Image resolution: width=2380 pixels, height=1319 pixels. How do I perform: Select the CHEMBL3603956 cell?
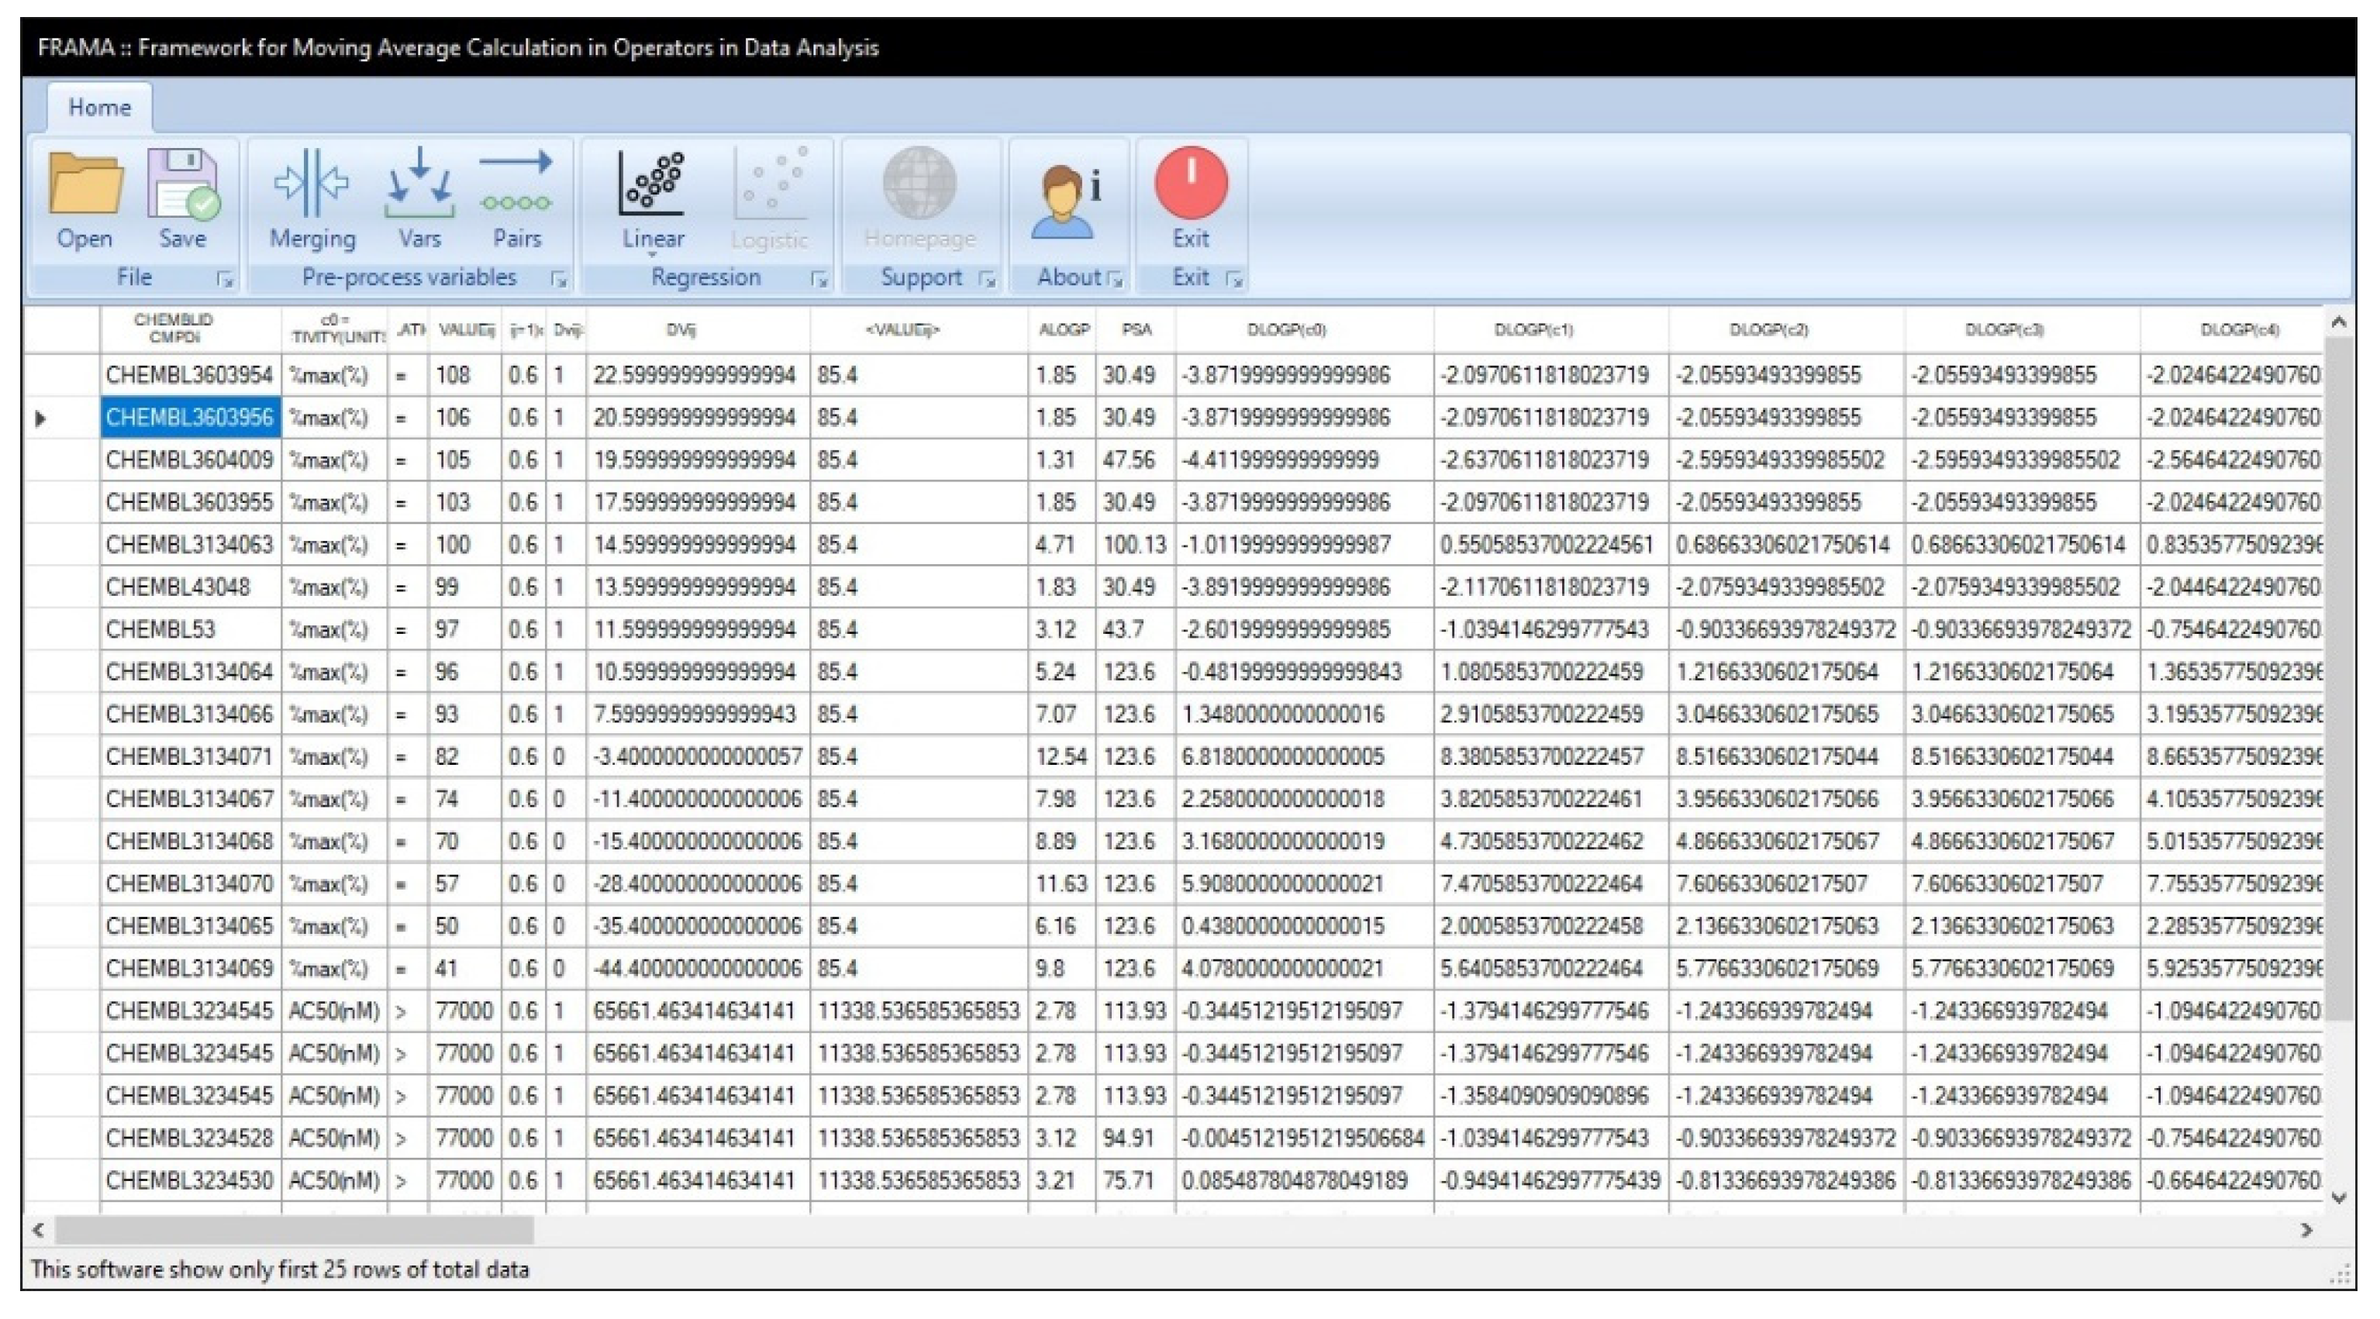click(189, 418)
